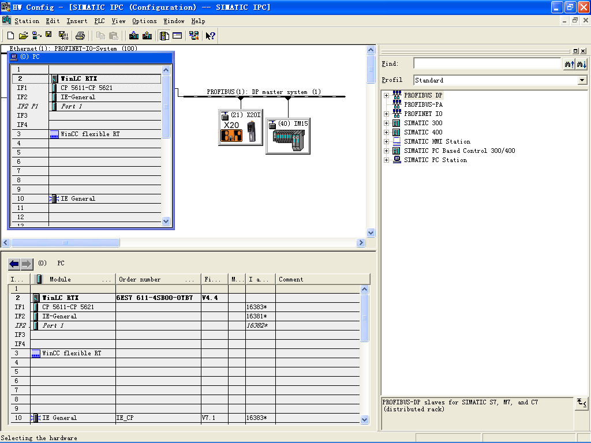Close the hardware catalog pane
The width and height of the screenshot is (591, 443).
[583, 51]
